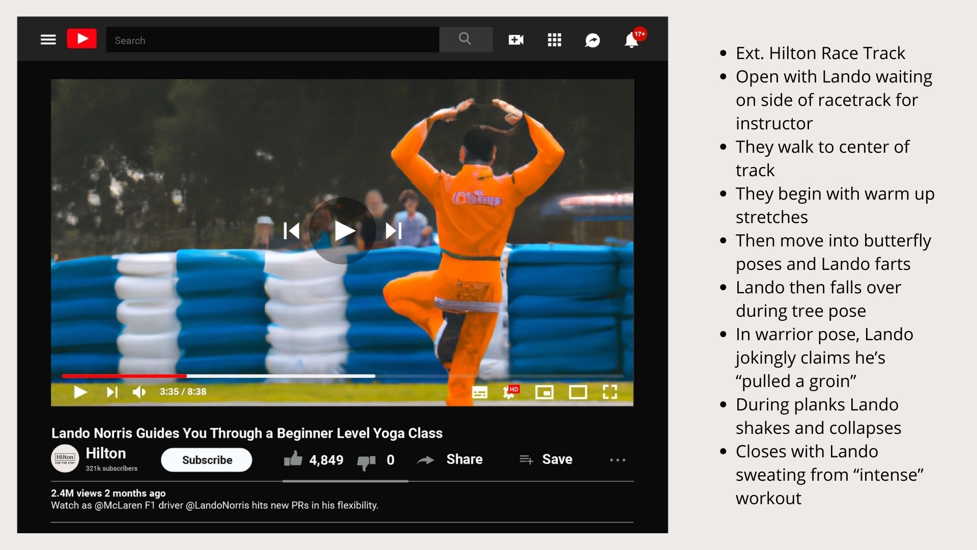Click the Share button

tap(450, 459)
